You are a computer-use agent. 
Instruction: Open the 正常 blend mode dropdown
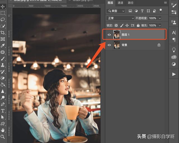coord(120,18)
